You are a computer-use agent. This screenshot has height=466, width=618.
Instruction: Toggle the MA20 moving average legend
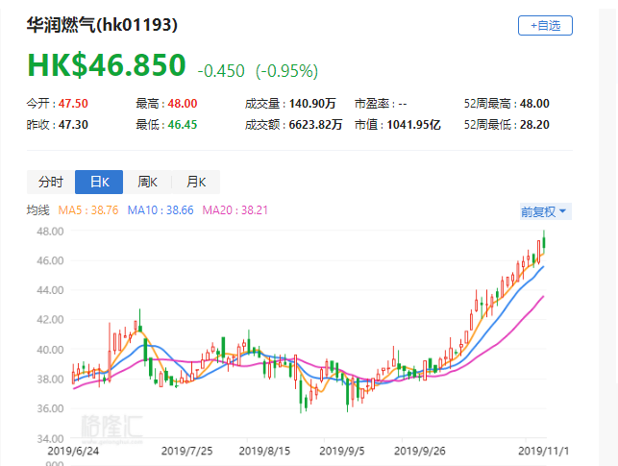click(235, 210)
